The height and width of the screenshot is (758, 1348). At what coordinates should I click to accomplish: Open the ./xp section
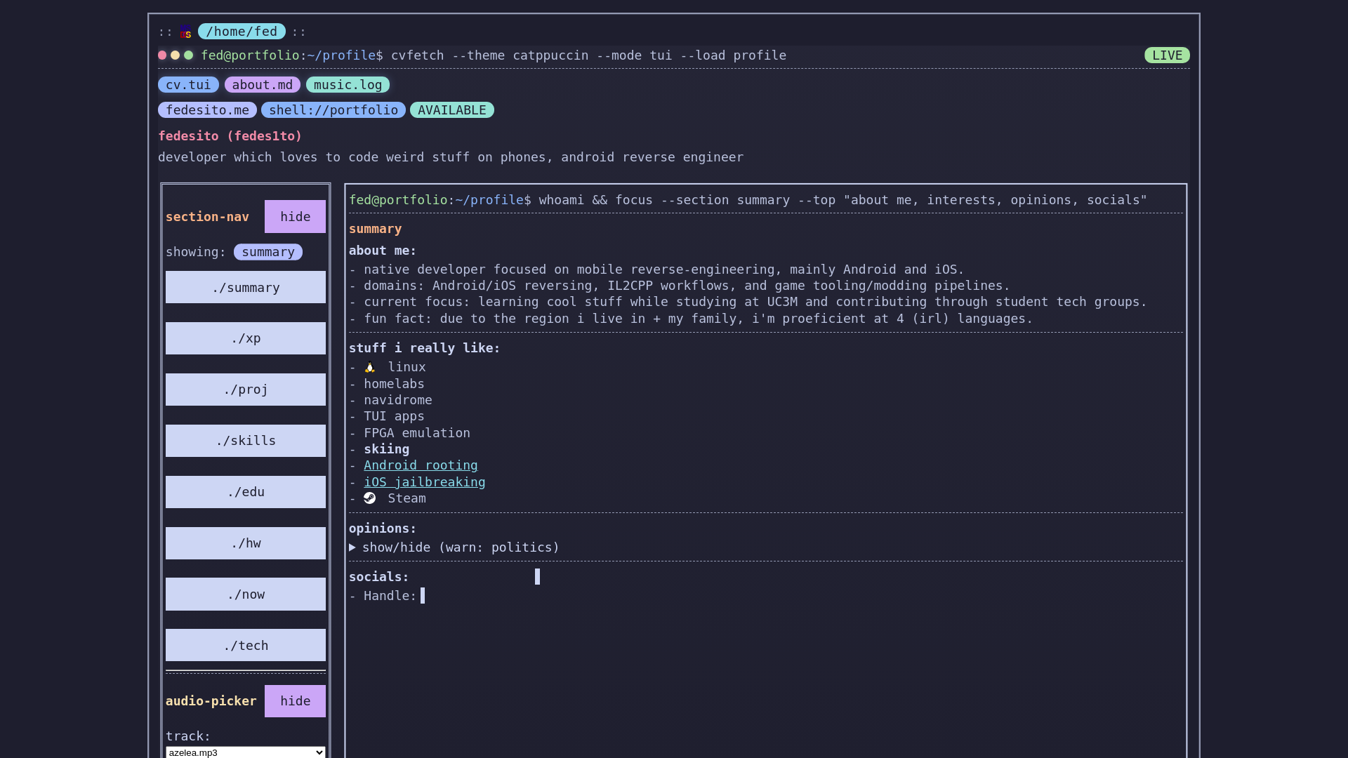pos(246,338)
